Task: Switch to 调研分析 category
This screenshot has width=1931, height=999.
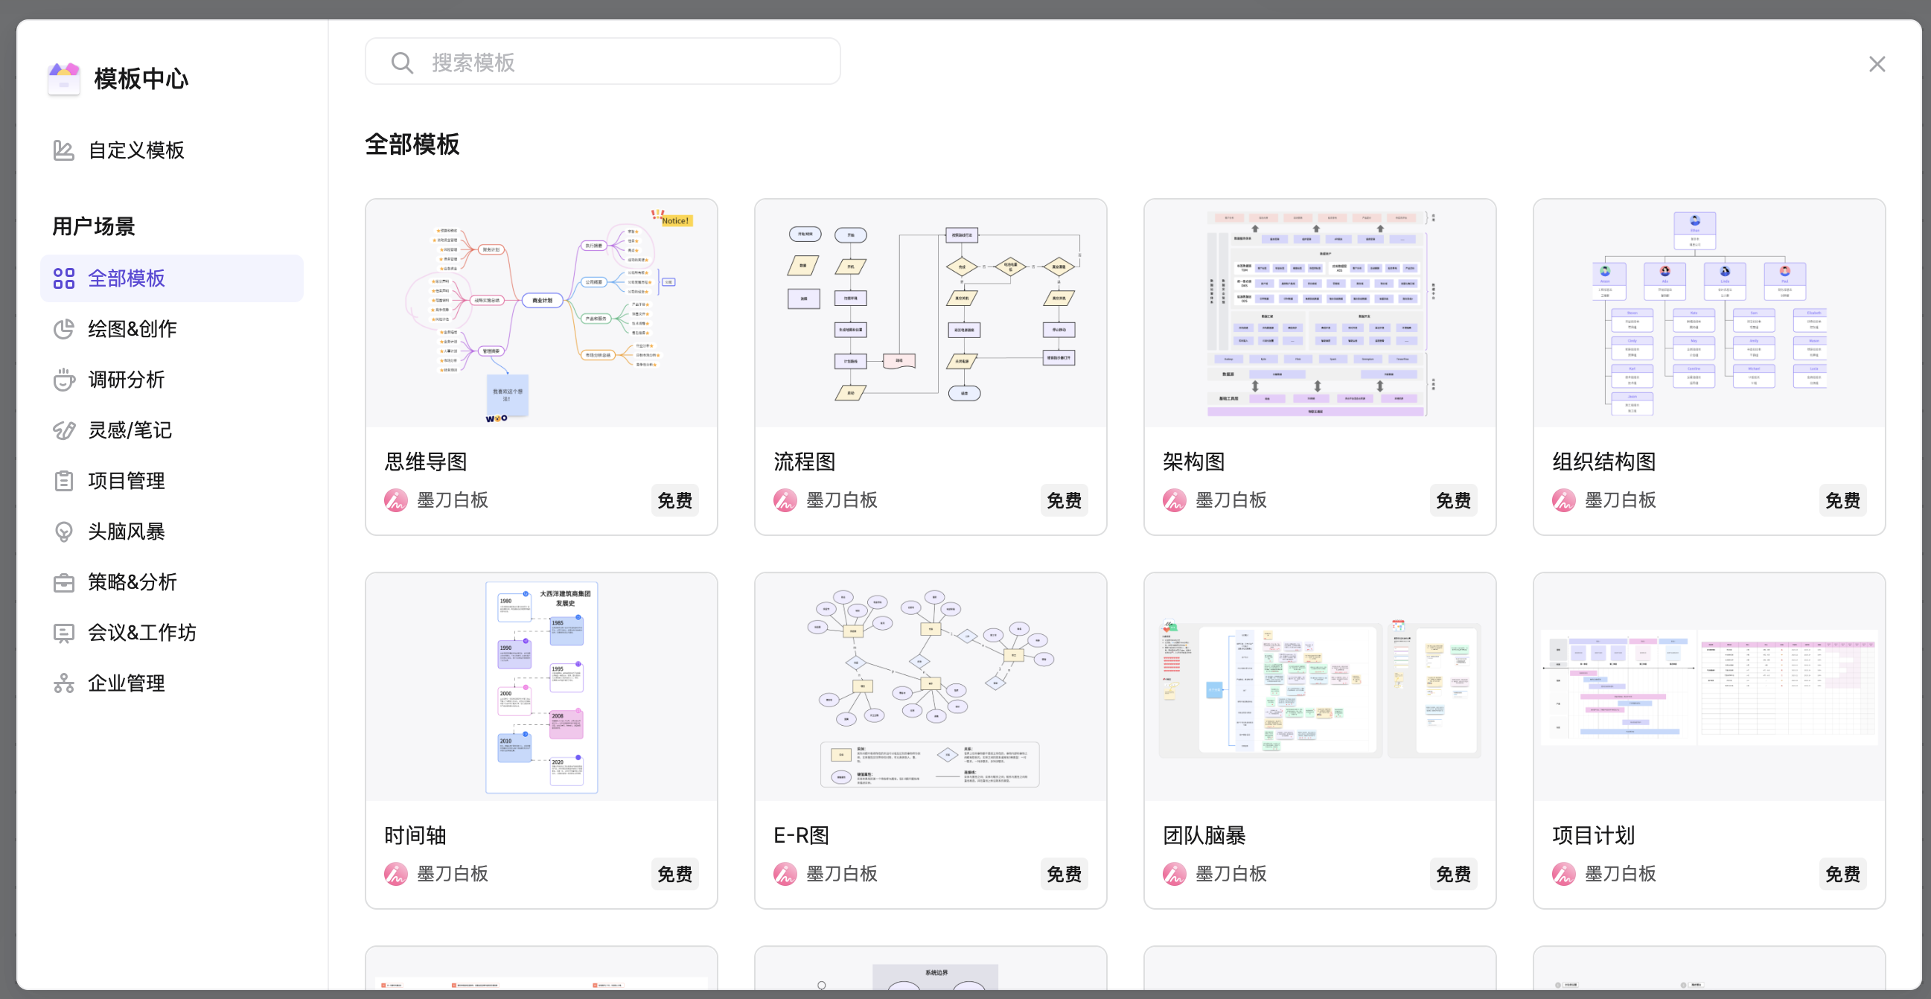Action: click(172, 380)
